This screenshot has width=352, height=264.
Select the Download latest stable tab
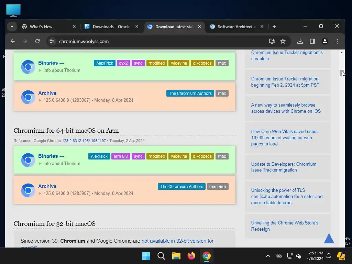point(174,27)
